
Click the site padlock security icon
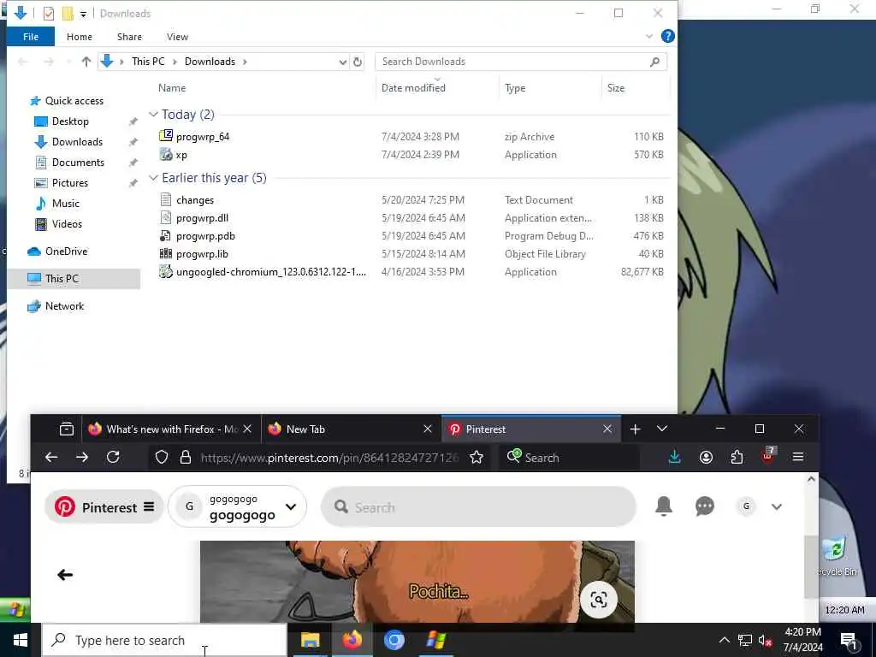186,458
